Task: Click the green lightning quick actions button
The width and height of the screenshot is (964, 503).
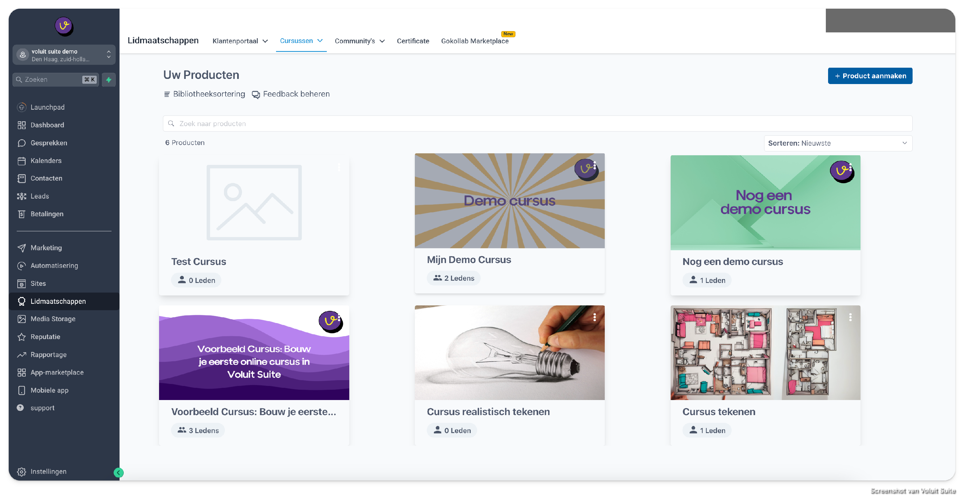Action: coord(109,80)
